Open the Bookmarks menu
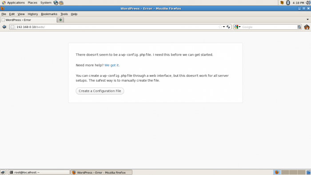The width and height of the screenshot is (311, 175). [x=49, y=14]
